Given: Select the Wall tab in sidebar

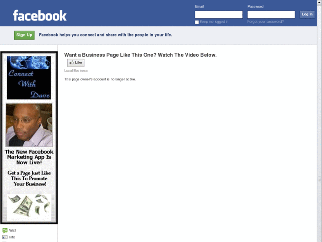Looking at the screenshot, I should point(9,230).
